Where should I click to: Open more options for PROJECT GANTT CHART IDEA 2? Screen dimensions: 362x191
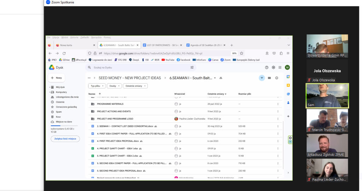(278, 156)
